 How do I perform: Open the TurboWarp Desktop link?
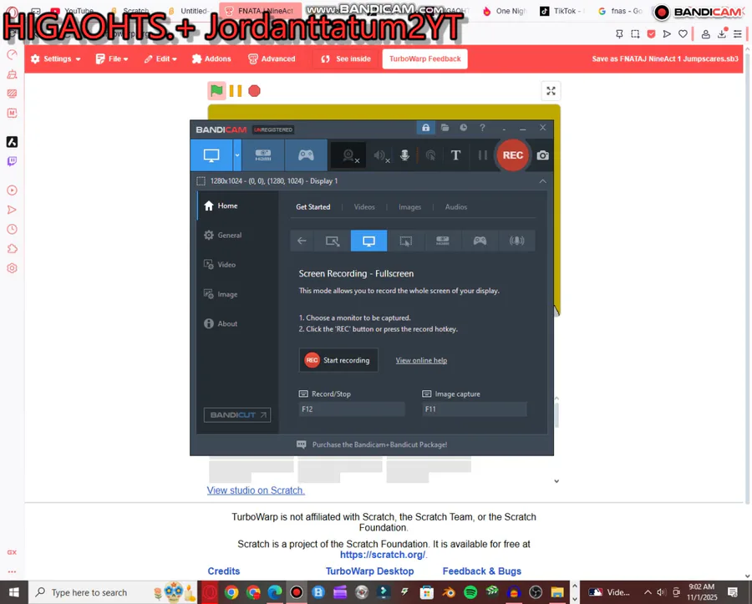(x=370, y=571)
